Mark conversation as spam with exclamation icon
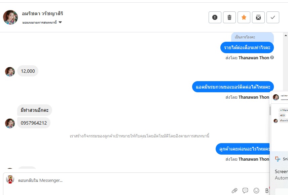This screenshot has height=195, width=288. 215,17
